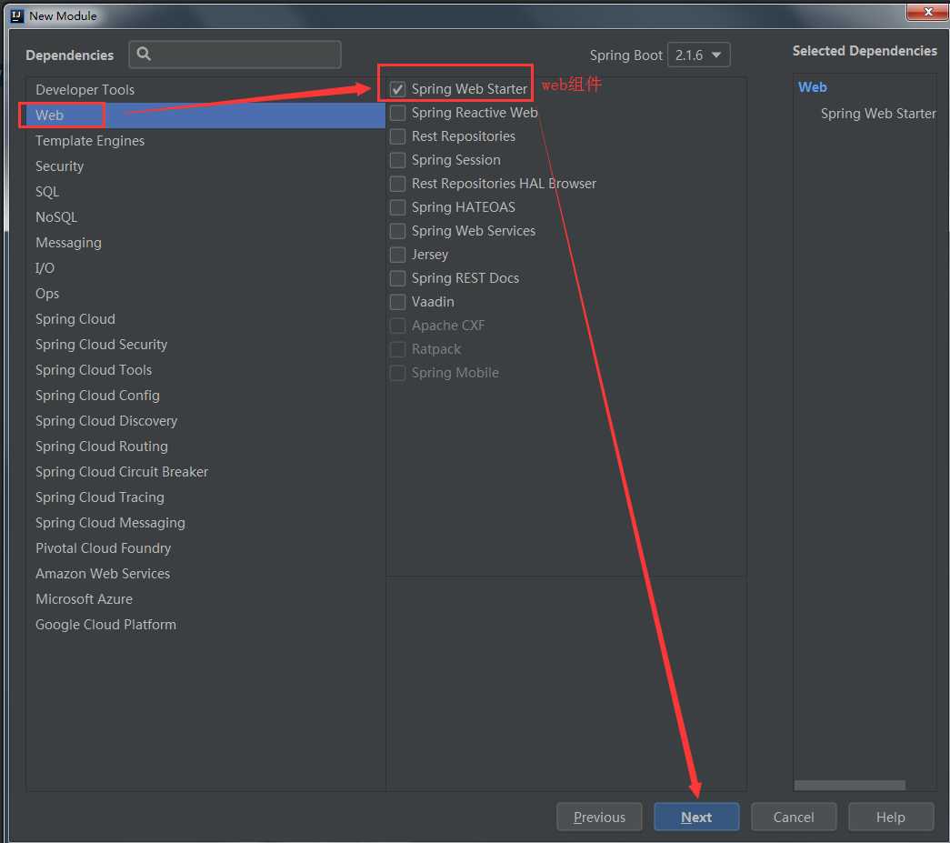Check the Spring Web Services box
The height and width of the screenshot is (843, 950).
[x=397, y=231]
